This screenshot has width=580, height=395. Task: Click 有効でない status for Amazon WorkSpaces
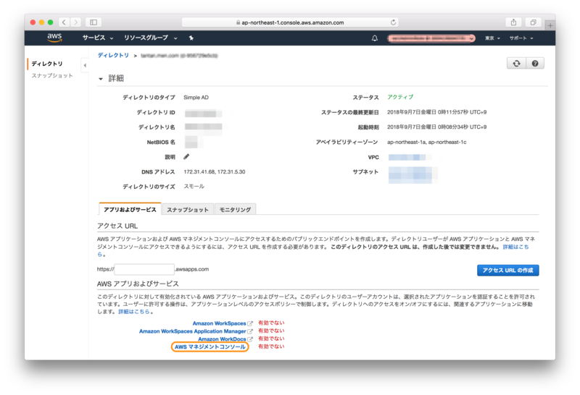271,323
